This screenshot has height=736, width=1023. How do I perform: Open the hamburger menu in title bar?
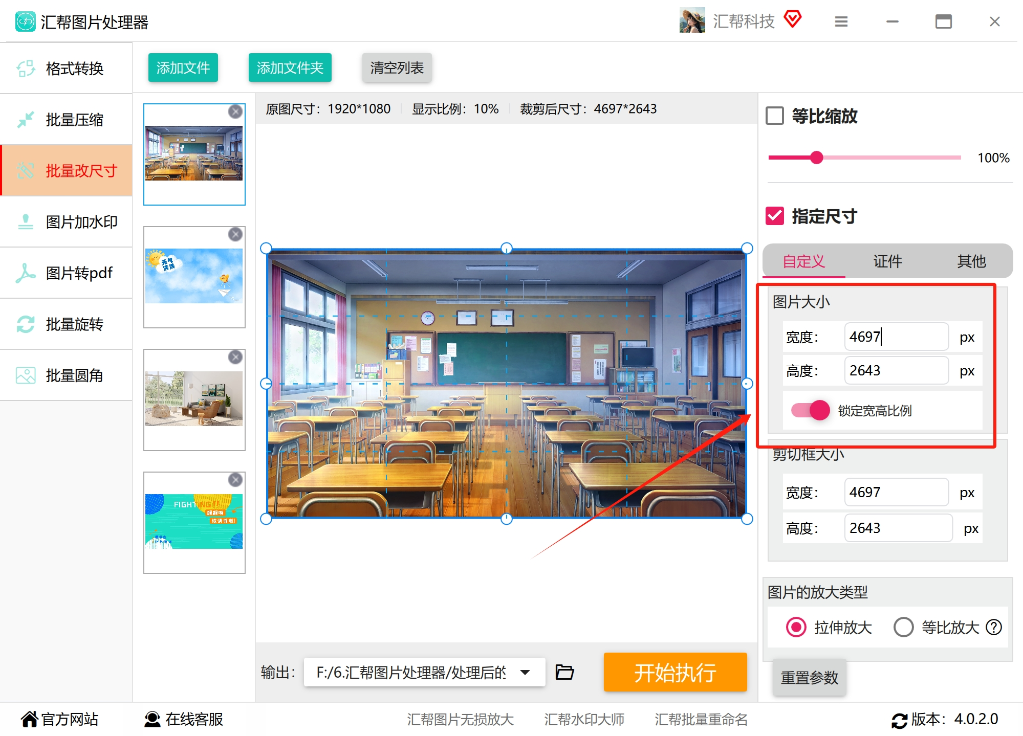(841, 21)
